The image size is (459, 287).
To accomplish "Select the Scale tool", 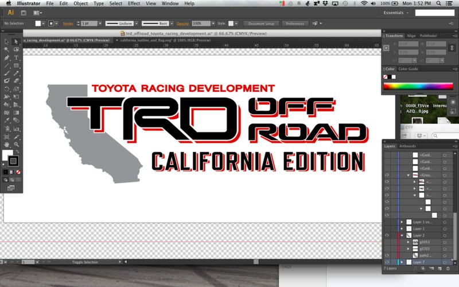I will [x=16, y=89].
